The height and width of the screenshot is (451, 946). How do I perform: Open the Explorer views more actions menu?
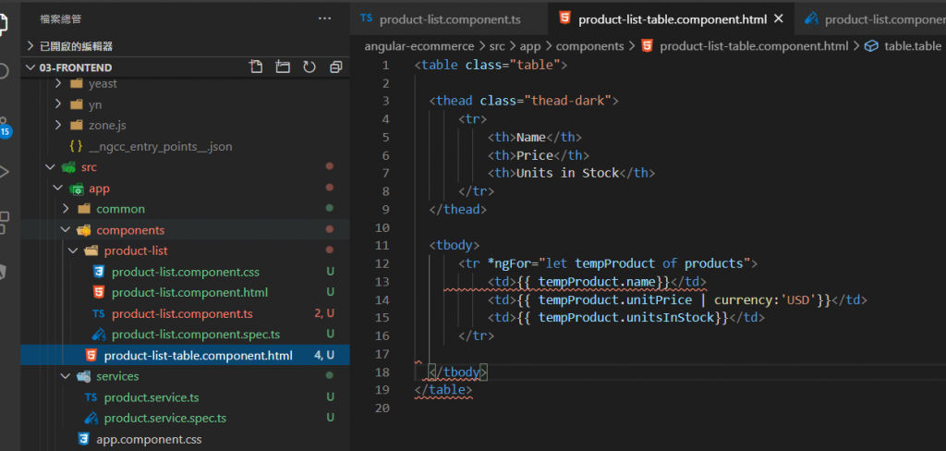tap(324, 18)
